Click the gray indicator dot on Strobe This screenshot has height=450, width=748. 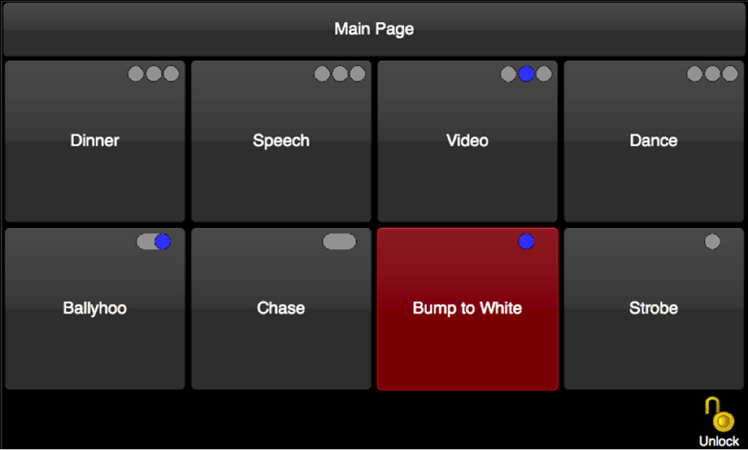[712, 241]
